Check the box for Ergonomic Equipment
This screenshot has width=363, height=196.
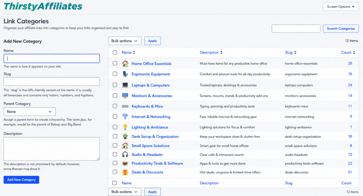(x=115, y=74)
